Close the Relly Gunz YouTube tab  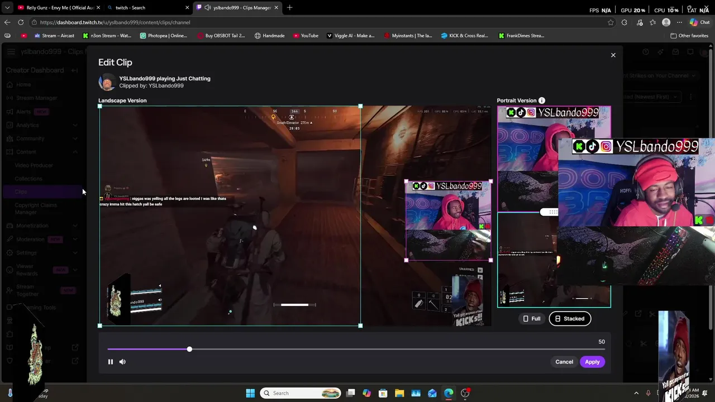pyautogui.click(x=98, y=8)
